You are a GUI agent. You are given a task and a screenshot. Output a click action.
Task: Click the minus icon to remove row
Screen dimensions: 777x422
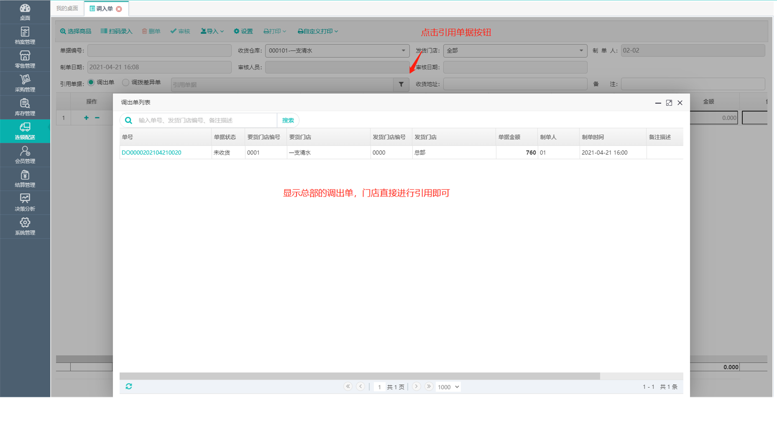(97, 118)
